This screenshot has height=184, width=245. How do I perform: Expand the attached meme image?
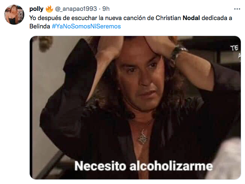(x=135, y=107)
